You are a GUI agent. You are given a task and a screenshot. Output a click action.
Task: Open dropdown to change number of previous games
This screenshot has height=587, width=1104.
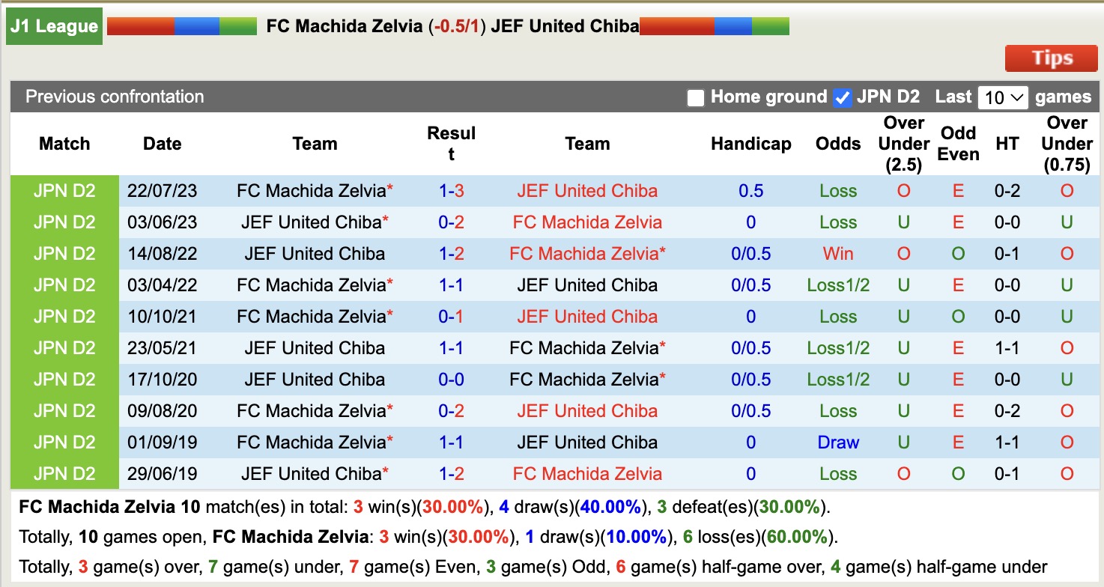pos(1003,97)
